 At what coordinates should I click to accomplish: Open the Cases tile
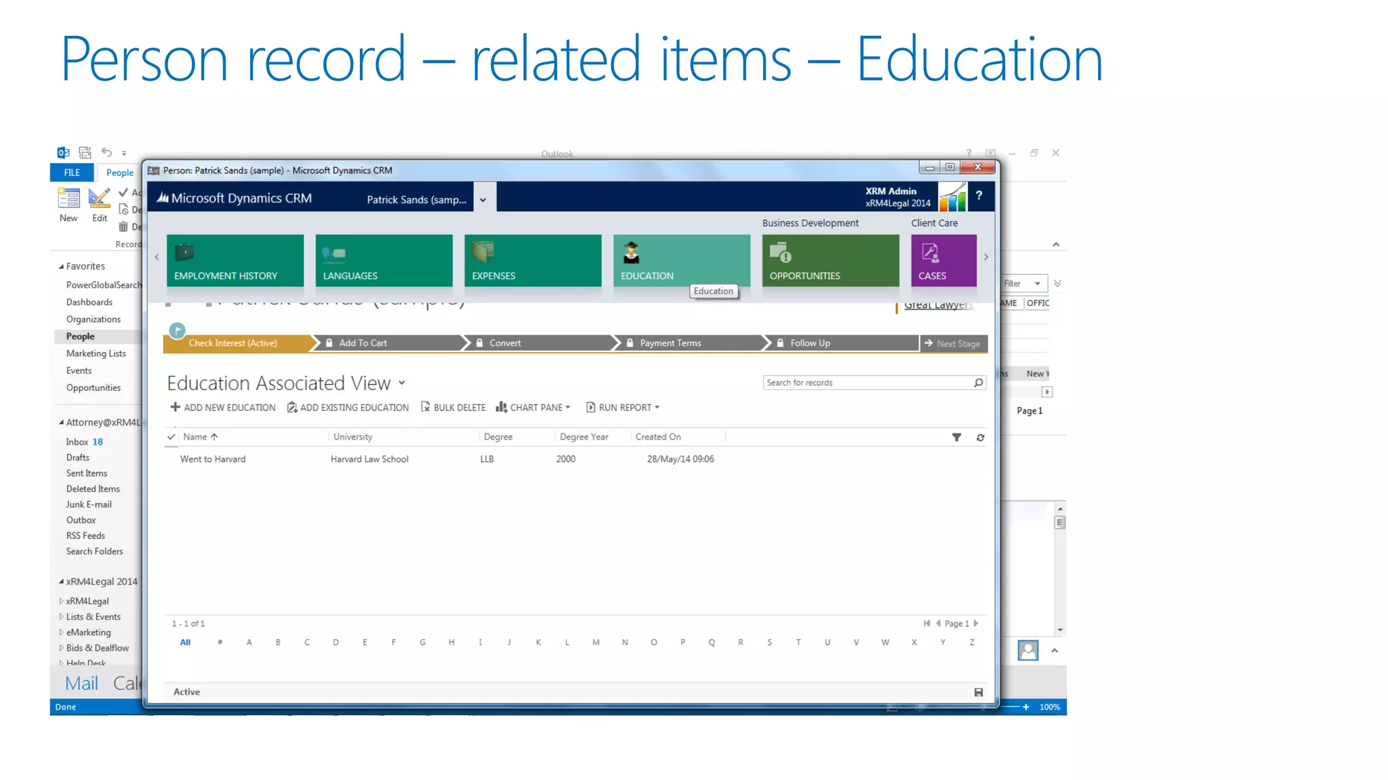coord(943,260)
